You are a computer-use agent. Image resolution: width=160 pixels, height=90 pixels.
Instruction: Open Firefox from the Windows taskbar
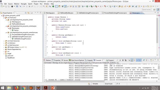pos(16,88)
